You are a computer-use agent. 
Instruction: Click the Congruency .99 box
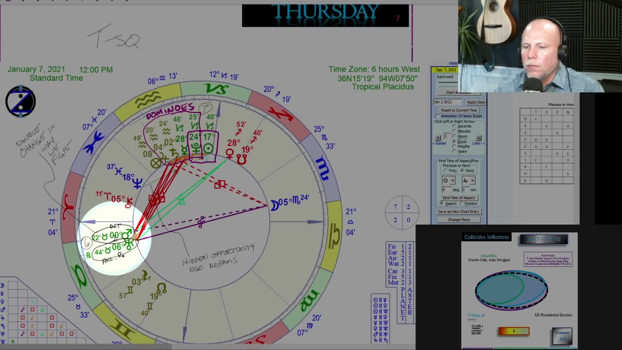562,336
